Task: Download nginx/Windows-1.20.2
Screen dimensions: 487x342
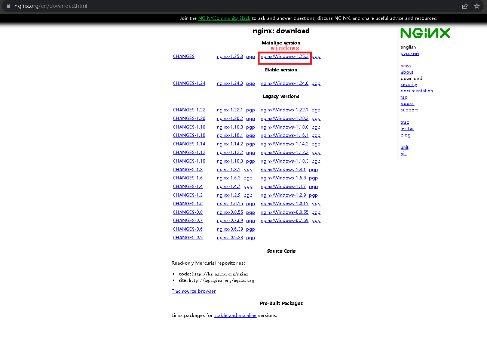Action: pos(284,118)
